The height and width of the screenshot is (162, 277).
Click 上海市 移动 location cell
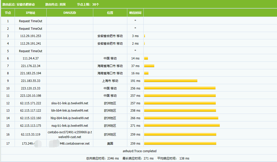click(110, 81)
